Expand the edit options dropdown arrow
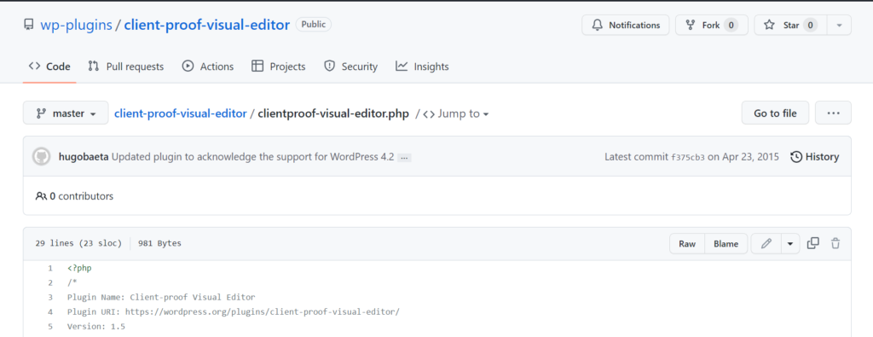Image resolution: width=873 pixels, height=337 pixels. (x=790, y=243)
